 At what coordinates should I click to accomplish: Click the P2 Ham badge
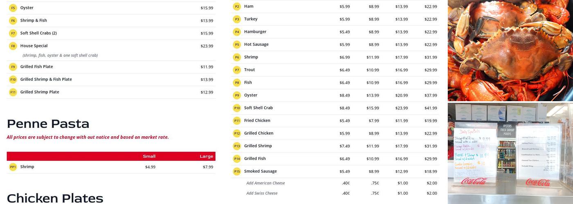237,7
